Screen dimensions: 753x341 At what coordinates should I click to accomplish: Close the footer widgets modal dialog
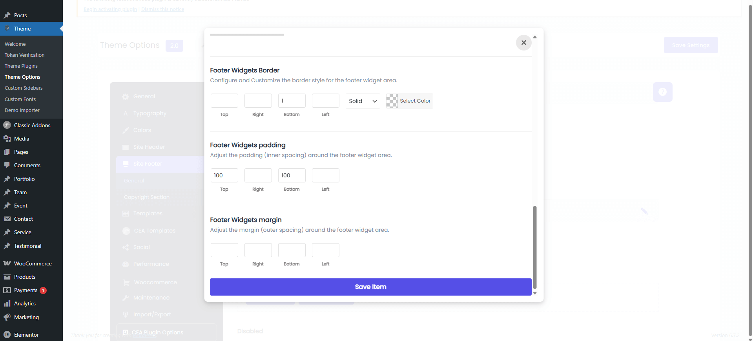coord(523,43)
